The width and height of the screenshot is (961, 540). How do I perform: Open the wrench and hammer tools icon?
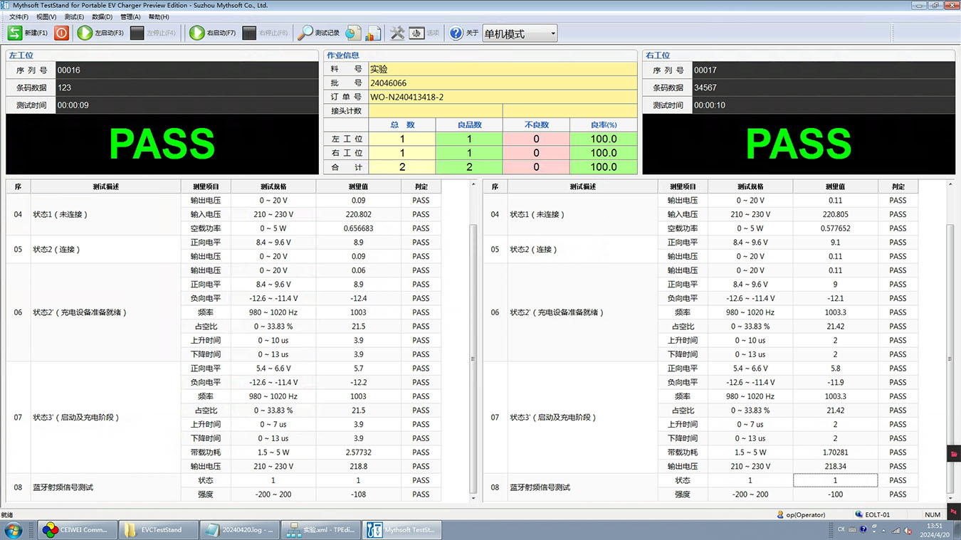[397, 33]
